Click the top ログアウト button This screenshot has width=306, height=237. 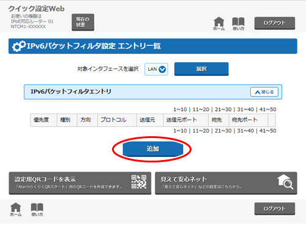pos(275,23)
